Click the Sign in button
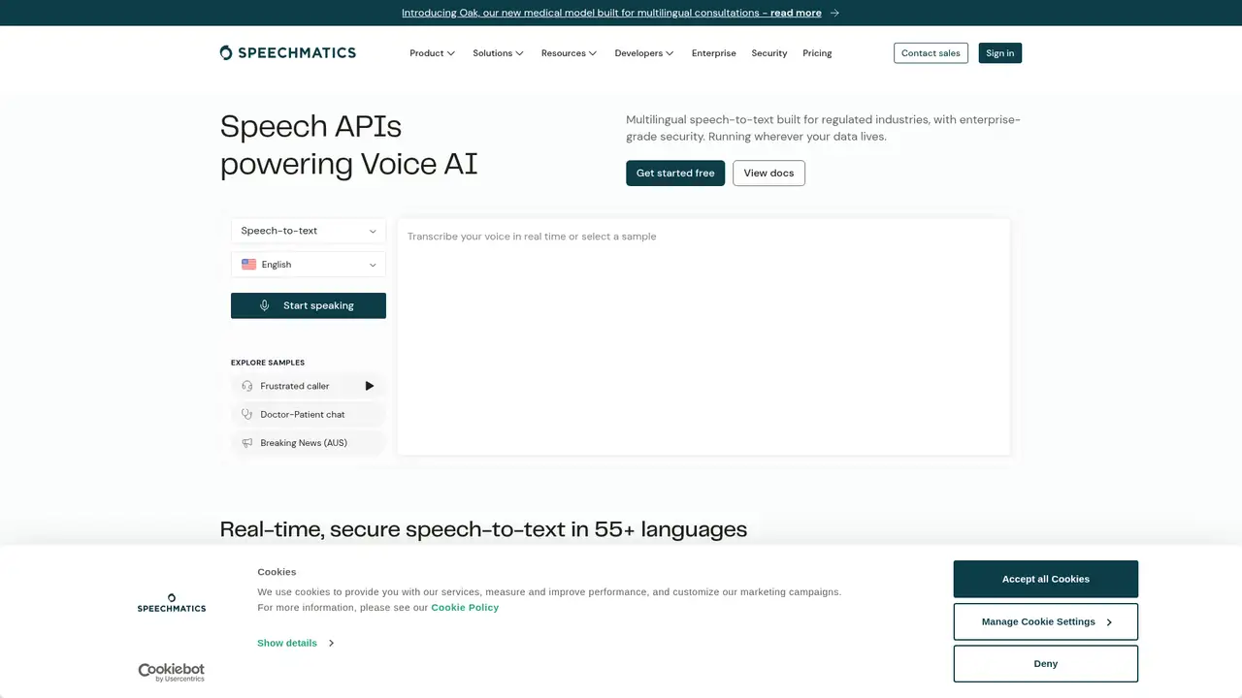The image size is (1242, 698). pos(999,53)
